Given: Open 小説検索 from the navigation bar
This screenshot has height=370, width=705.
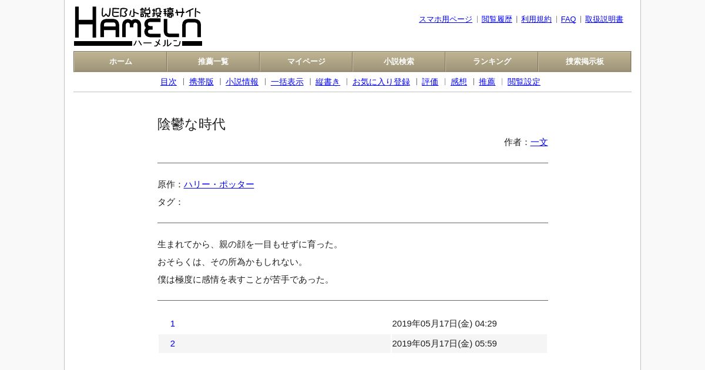Looking at the screenshot, I should [399, 62].
